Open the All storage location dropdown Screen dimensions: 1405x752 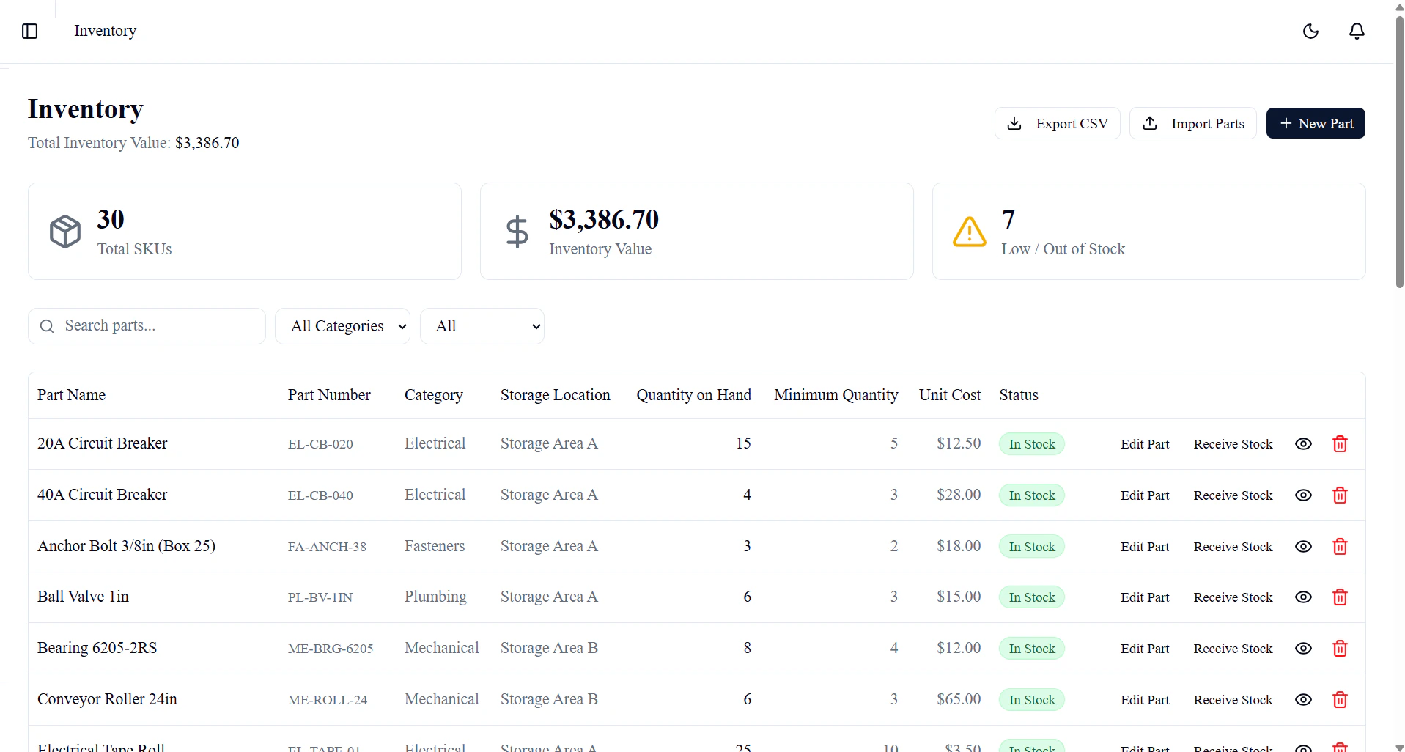(482, 325)
